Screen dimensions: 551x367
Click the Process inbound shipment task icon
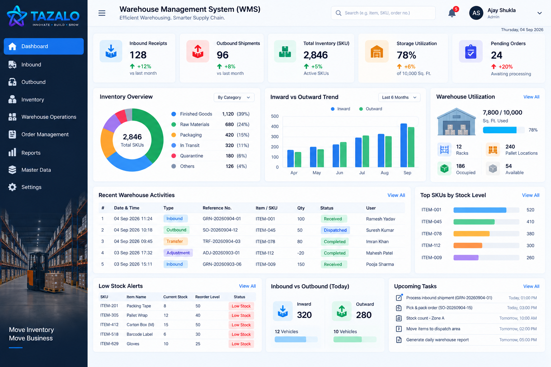click(x=399, y=297)
